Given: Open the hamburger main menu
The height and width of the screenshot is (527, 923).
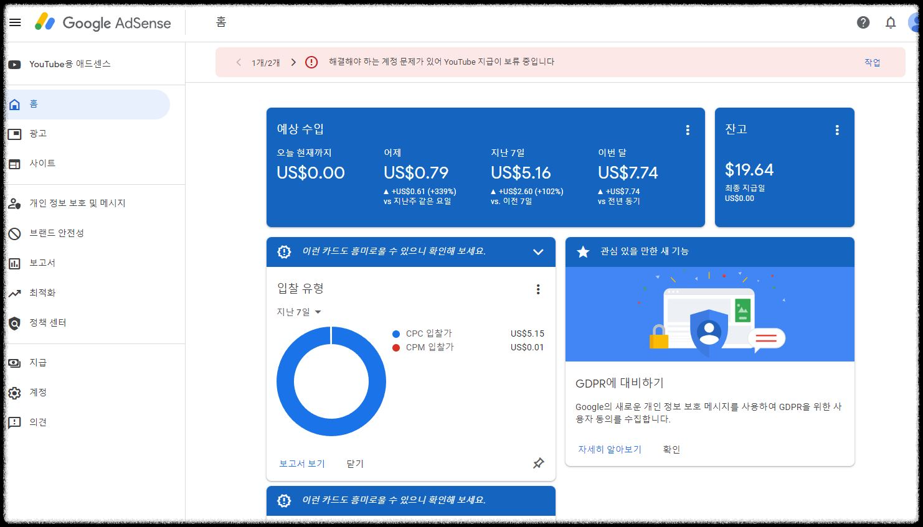Looking at the screenshot, I should click(15, 22).
